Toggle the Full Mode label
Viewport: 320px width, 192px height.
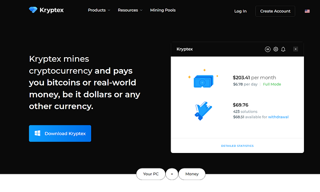tap(272, 84)
